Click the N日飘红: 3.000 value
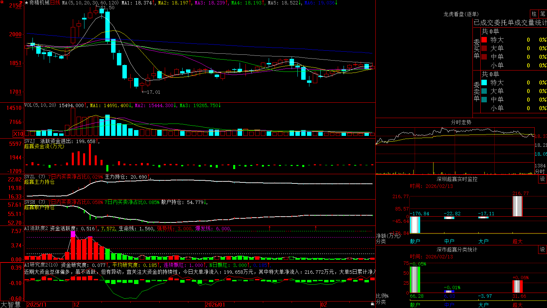Viewport: 547px width, 308px height. tap(228, 265)
